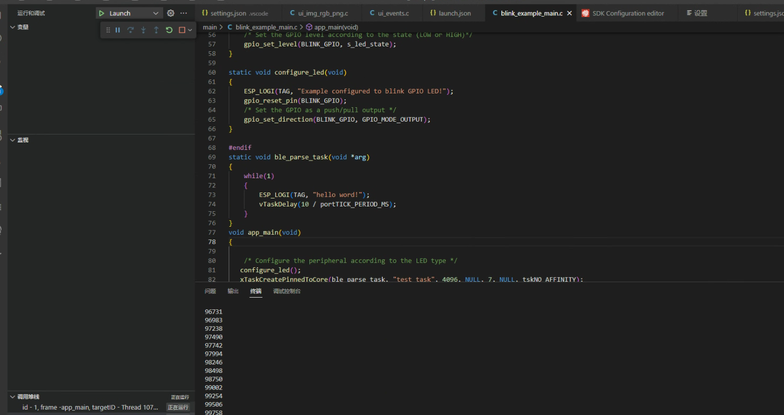Pause the running debug session
This screenshot has width=784, height=415.
tap(118, 30)
